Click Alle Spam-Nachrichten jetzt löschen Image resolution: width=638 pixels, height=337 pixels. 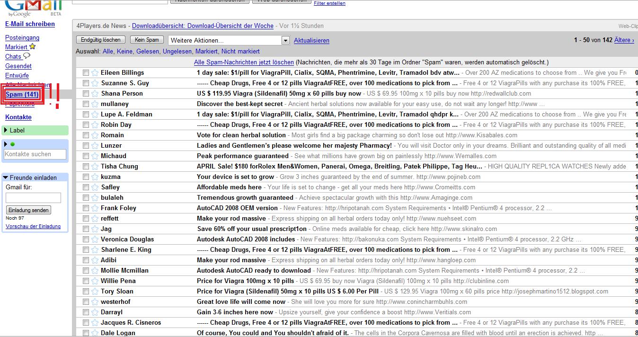click(244, 62)
